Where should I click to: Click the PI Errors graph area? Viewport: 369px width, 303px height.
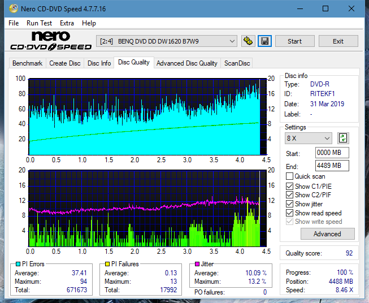(x=147, y=117)
